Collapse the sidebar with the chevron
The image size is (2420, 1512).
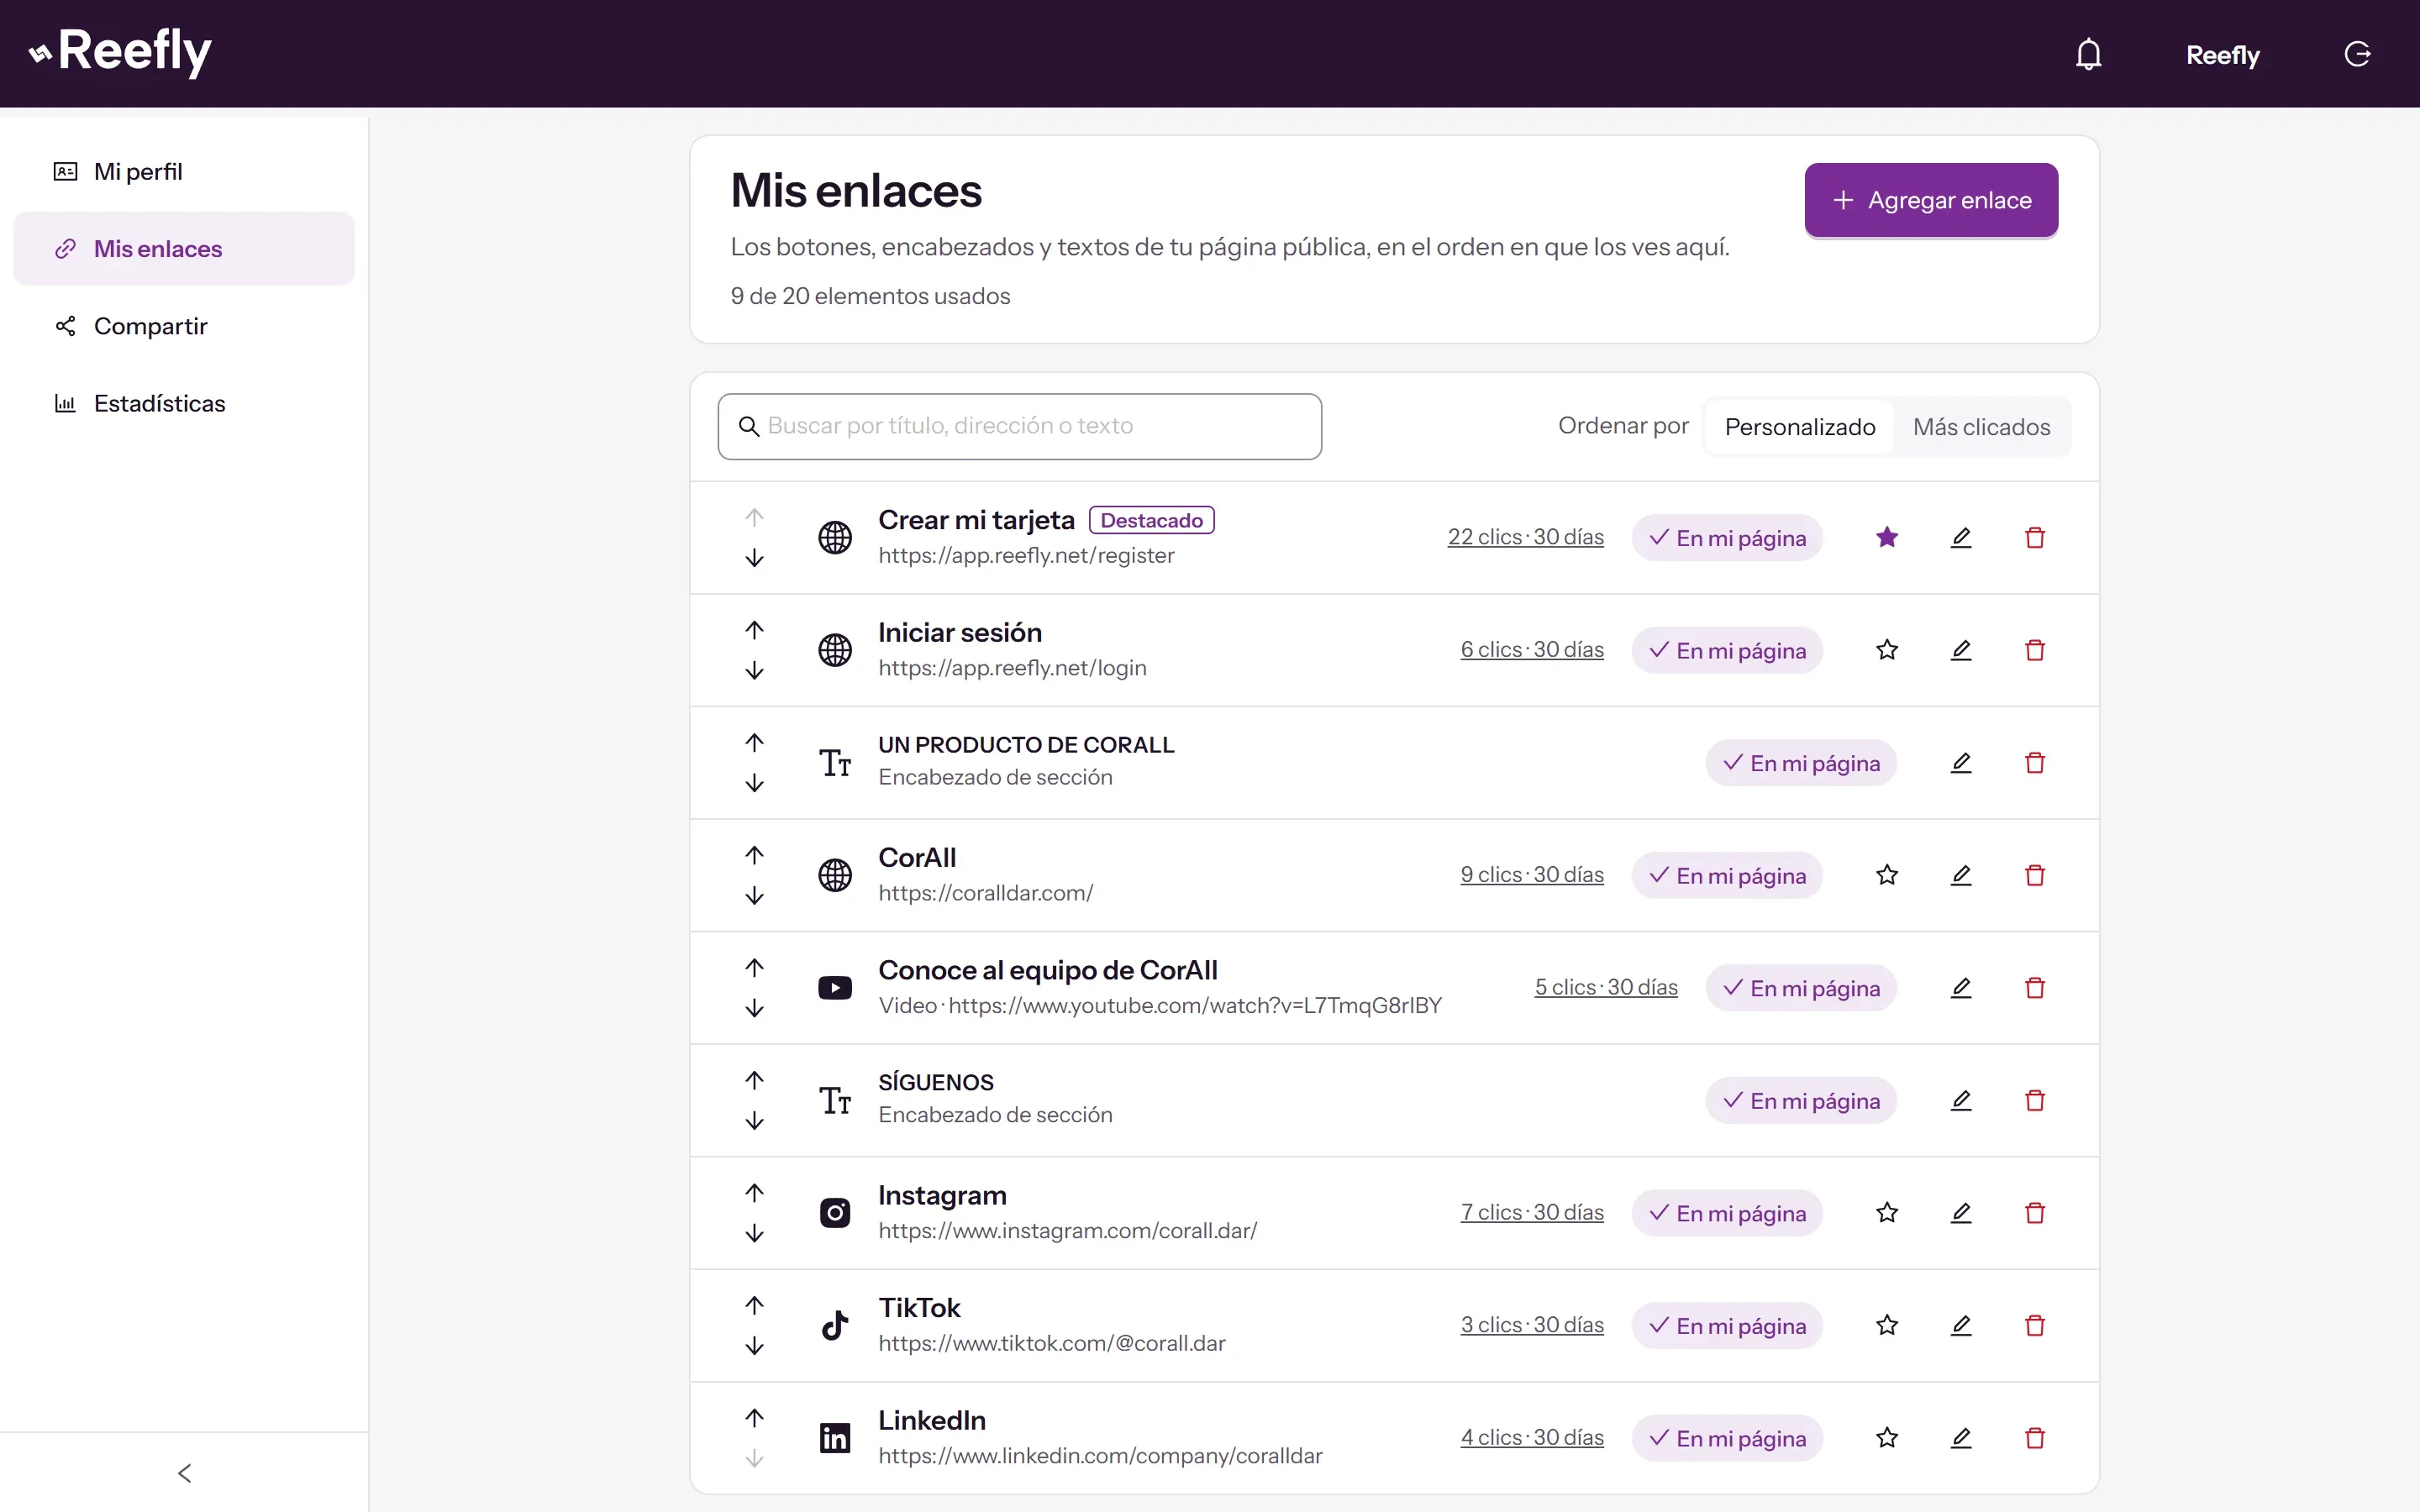coord(184,1473)
